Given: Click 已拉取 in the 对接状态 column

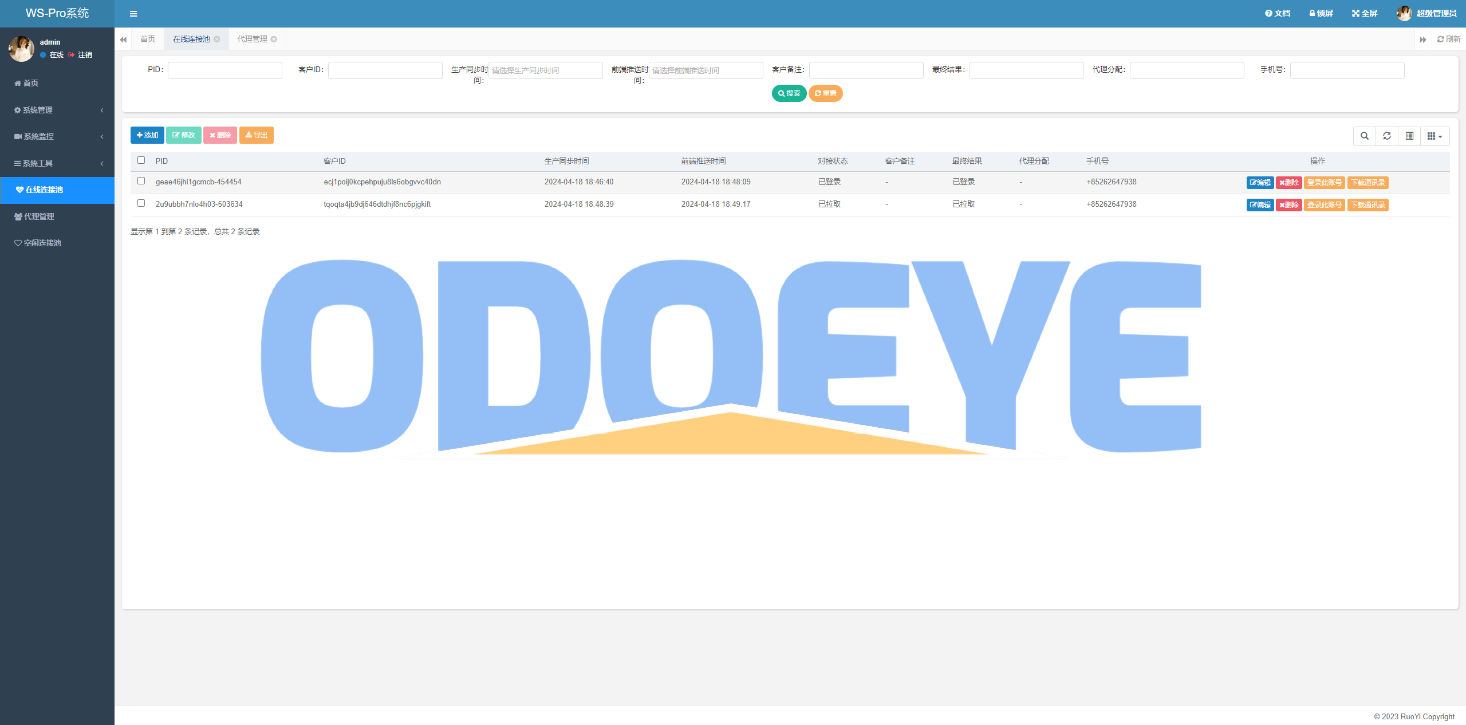Looking at the screenshot, I should (829, 204).
